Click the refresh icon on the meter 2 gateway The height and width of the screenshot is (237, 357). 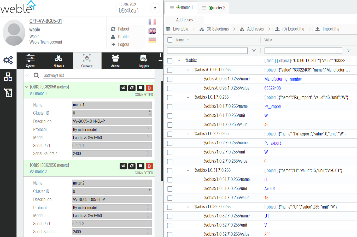[x=132, y=166]
